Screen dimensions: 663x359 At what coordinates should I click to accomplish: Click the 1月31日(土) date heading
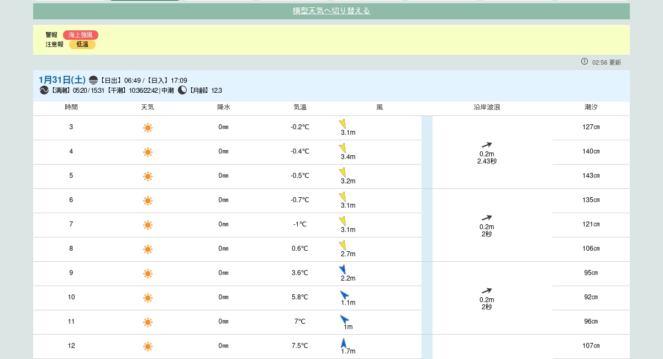coord(62,80)
